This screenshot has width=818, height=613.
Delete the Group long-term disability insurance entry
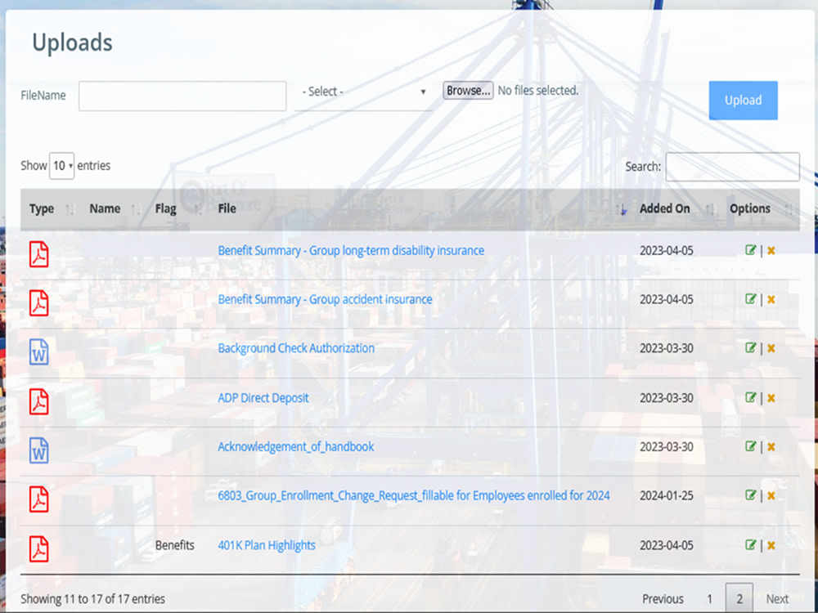(771, 251)
